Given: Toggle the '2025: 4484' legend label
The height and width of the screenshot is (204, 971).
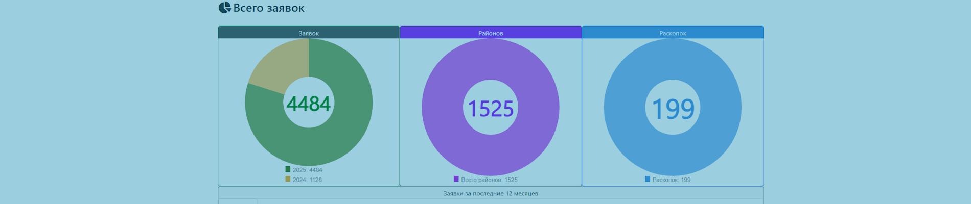Looking at the screenshot, I should click(x=307, y=170).
